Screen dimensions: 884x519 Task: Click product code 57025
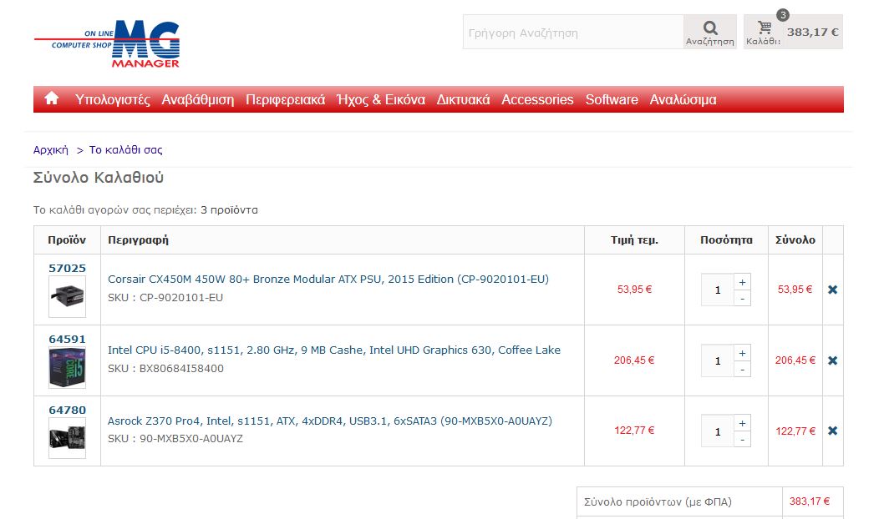pos(67,268)
